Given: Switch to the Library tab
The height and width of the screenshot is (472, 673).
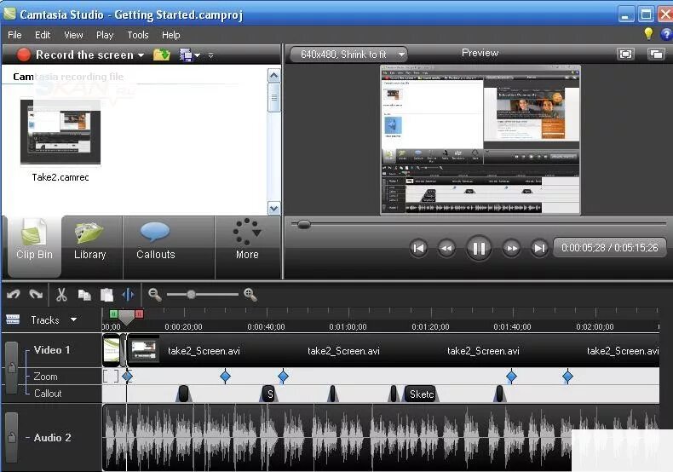Looking at the screenshot, I should 89,246.
